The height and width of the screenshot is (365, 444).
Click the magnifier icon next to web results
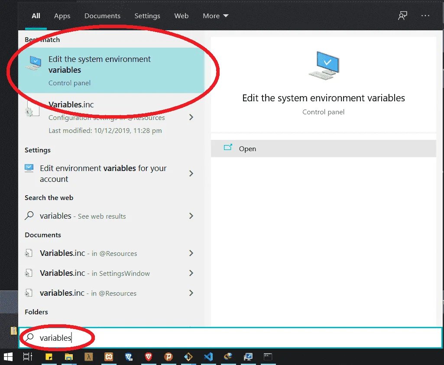point(29,216)
